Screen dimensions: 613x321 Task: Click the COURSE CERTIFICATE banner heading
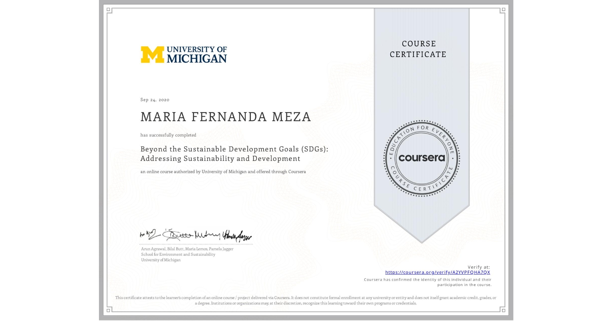[x=419, y=49]
